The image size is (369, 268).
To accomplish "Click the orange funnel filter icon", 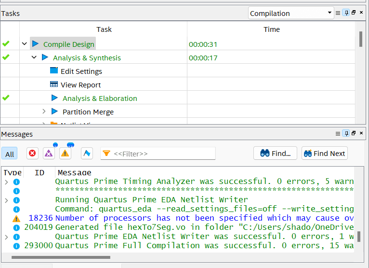I will (x=106, y=154).
